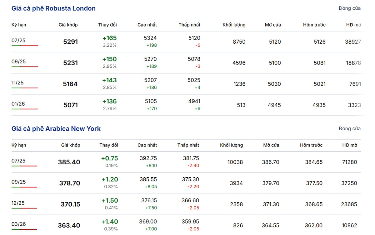Click the lowest price 5025
Image resolution: width=375 pixels, height=235 pixels.
pyautogui.click(x=194, y=80)
